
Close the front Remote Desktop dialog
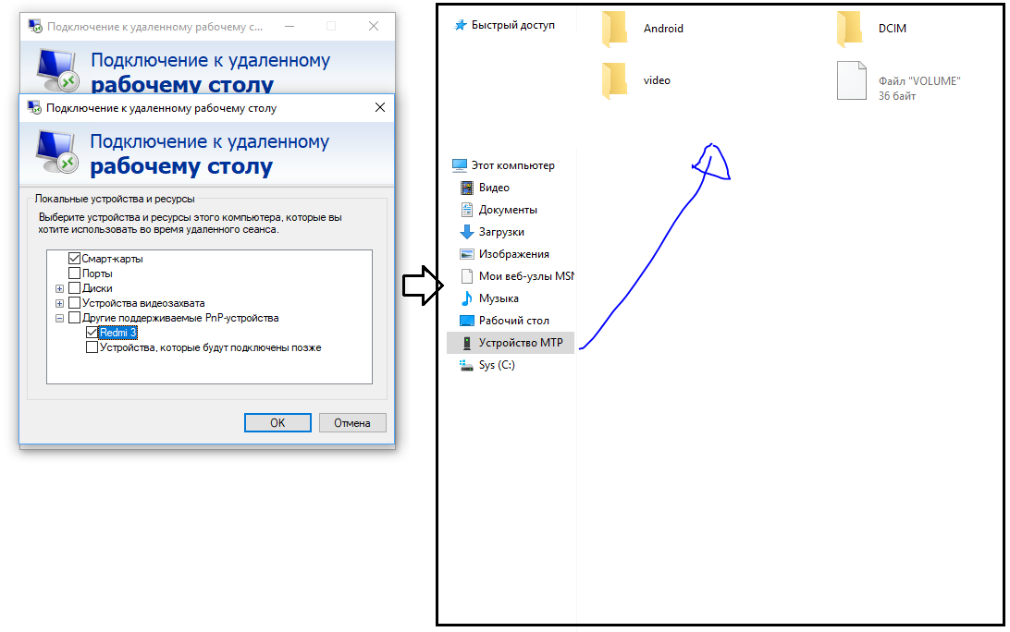tap(379, 108)
